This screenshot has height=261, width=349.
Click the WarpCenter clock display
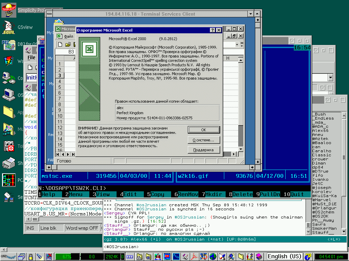pyautogui.click(x=331, y=257)
